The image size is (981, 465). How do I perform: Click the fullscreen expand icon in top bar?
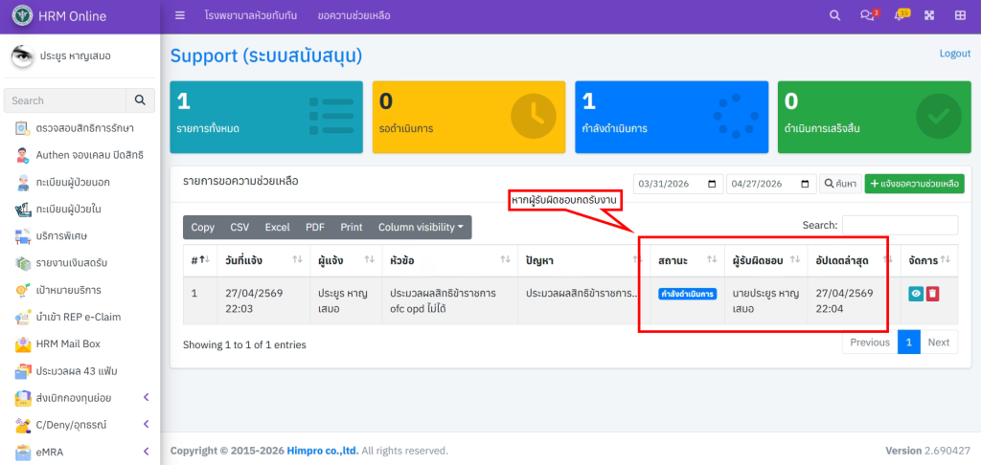click(x=928, y=15)
